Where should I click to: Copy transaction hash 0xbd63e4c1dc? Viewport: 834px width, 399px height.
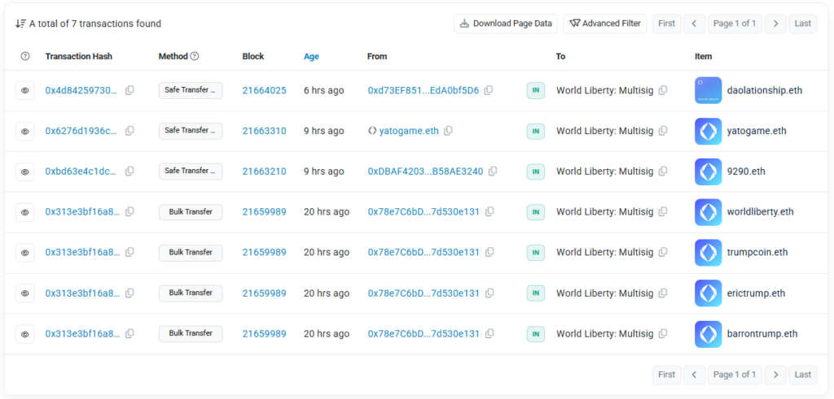[x=129, y=171]
